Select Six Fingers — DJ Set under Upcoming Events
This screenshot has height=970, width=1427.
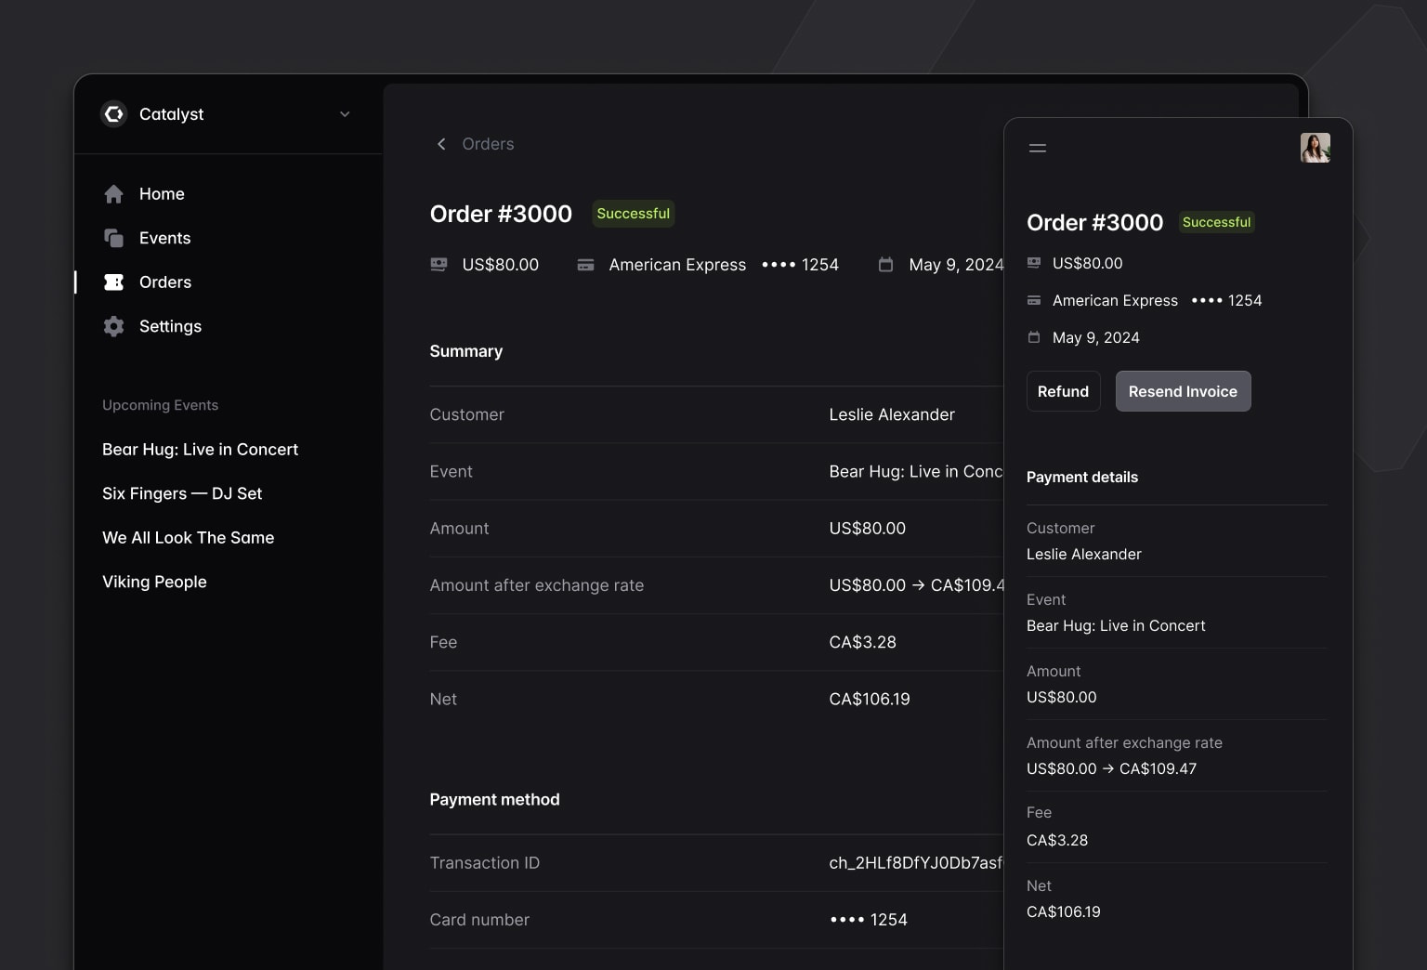pyautogui.click(x=182, y=493)
